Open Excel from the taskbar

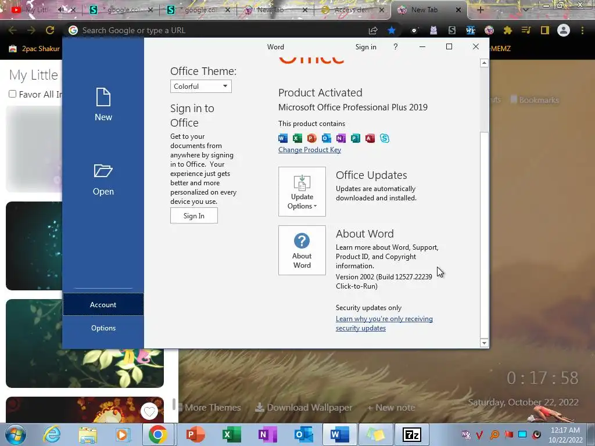point(231,434)
